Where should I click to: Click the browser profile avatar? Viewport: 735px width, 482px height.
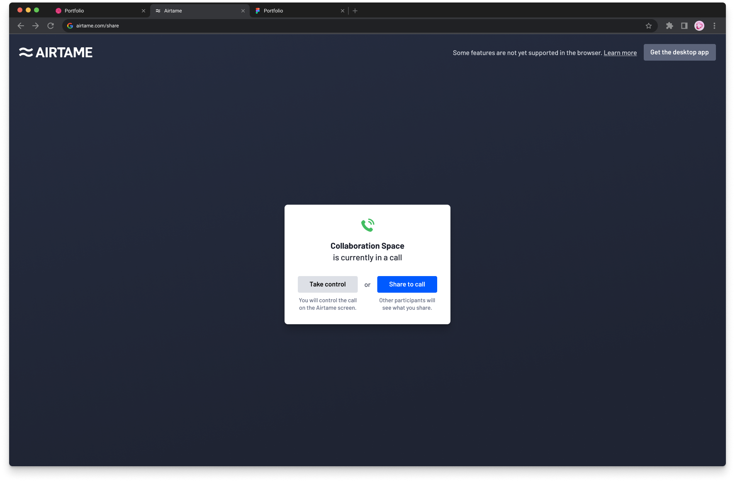(699, 26)
